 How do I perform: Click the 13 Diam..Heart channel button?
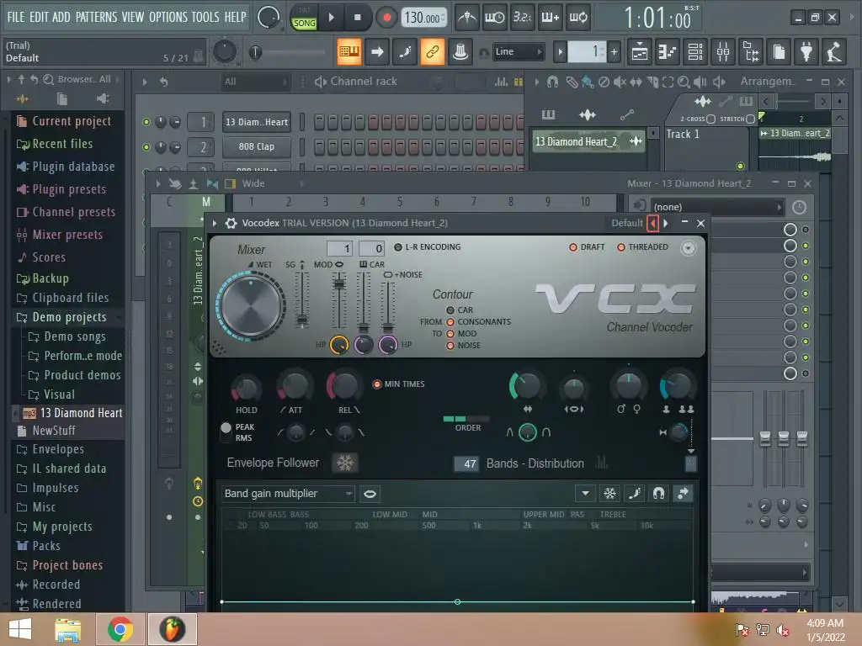256,122
